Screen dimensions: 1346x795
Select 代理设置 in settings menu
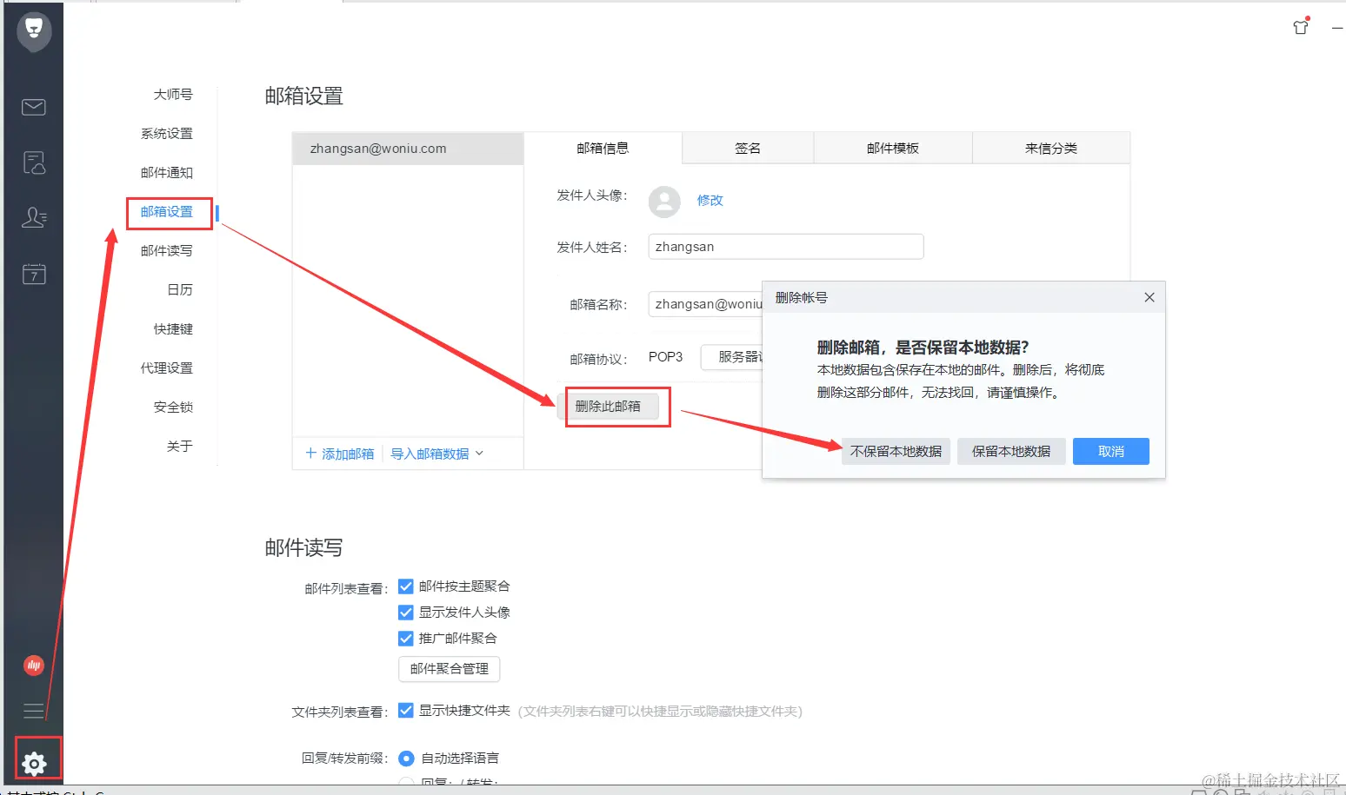tap(167, 368)
